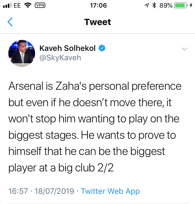Image resolution: width=195 pixels, height=204 pixels.
Task: Click the Kaveh Solhekol display name
Action: [68, 48]
